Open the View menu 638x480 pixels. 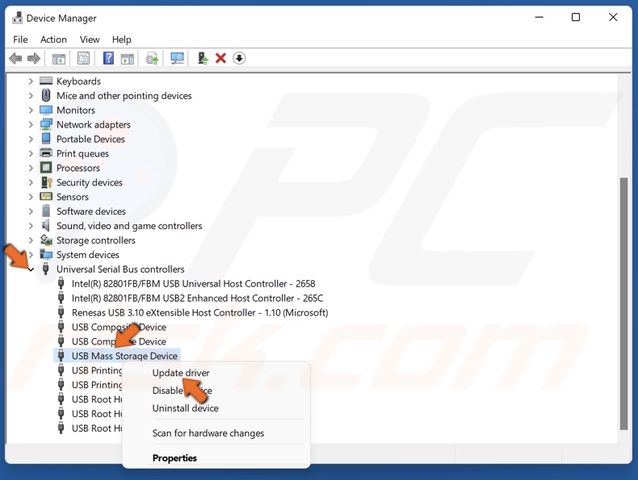(x=90, y=40)
